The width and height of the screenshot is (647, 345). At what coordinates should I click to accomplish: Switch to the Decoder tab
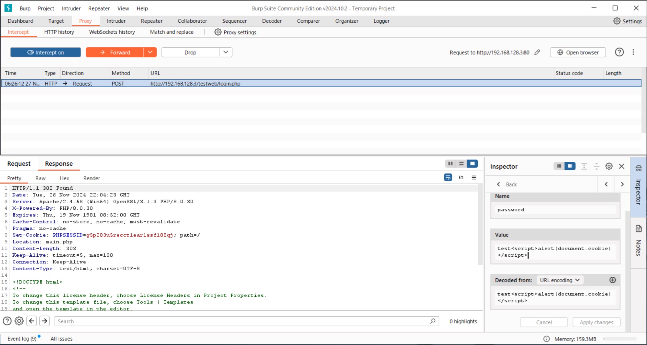click(x=272, y=21)
